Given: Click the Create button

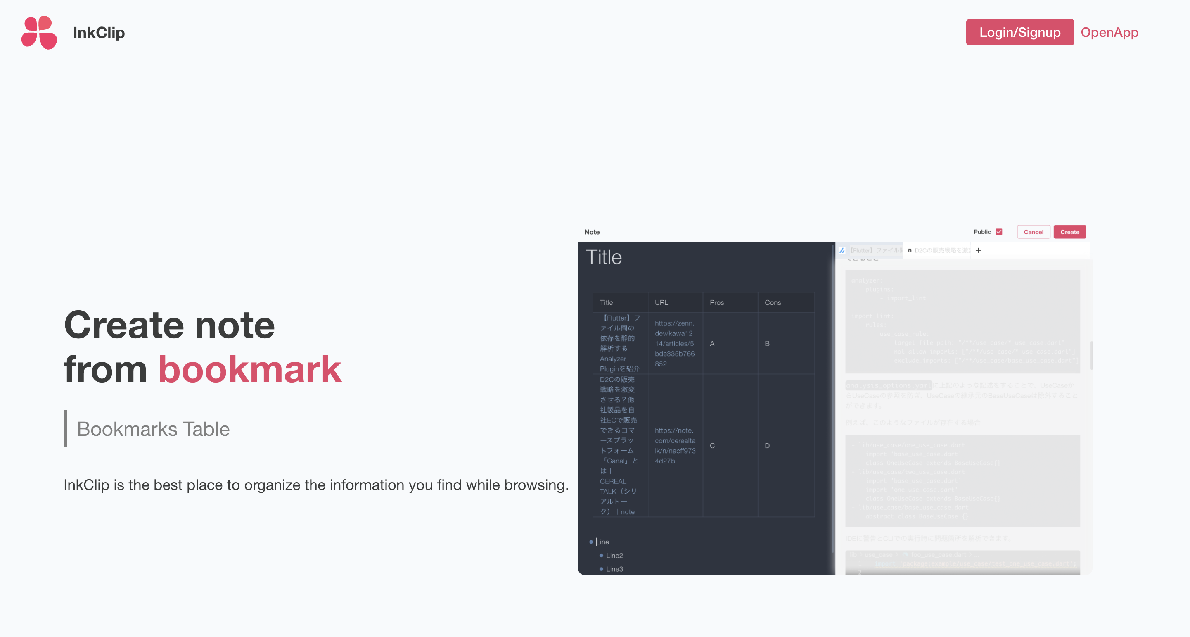Looking at the screenshot, I should click(1069, 232).
